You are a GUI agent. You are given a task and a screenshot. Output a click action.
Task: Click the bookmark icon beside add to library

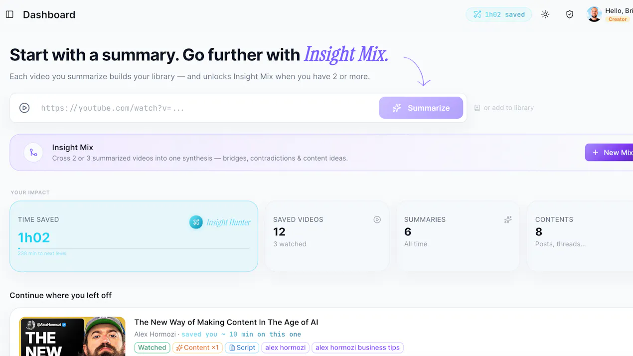[x=477, y=108]
